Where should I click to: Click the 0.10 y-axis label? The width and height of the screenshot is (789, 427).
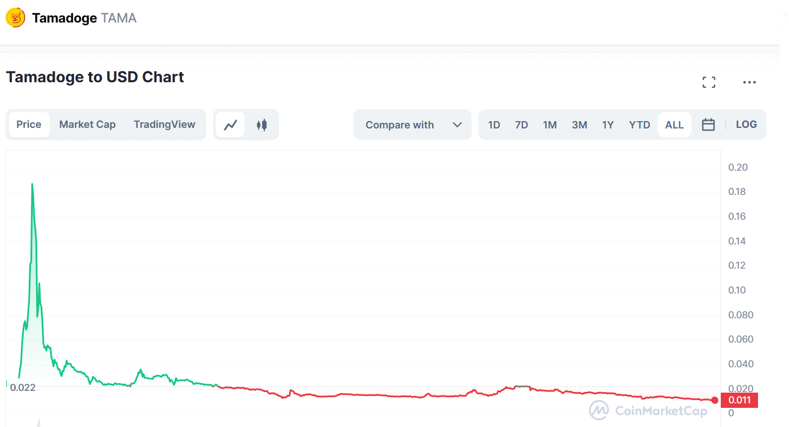point(738,290)
